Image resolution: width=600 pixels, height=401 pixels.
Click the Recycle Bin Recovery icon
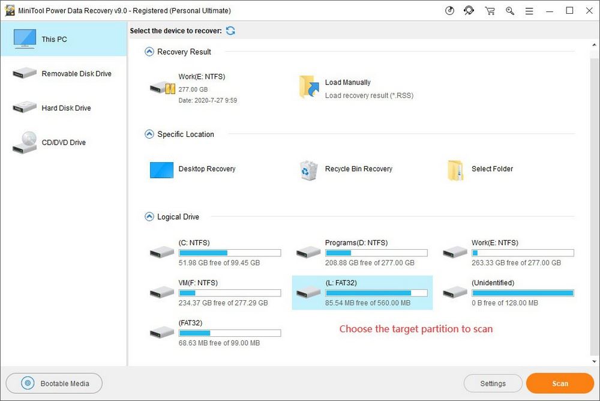(x=308, y=170)
